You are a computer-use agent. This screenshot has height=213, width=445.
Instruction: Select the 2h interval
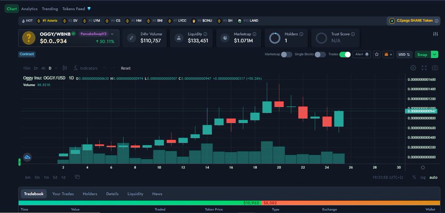pos(36,68)
